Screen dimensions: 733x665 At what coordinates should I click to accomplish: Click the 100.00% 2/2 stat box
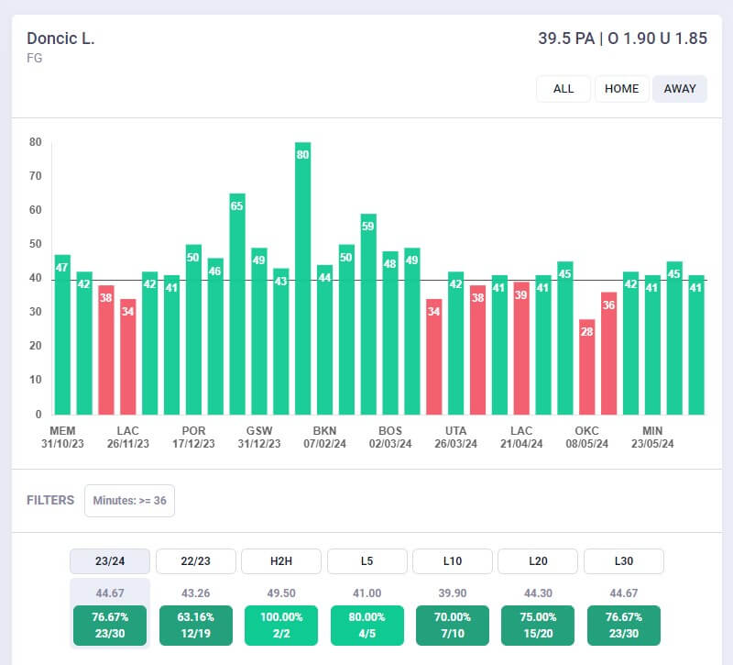[x=281, y=626]
